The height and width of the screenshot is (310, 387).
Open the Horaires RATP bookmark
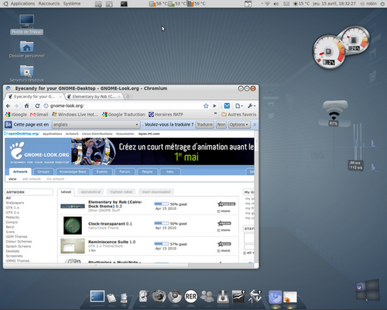point(166,115)
